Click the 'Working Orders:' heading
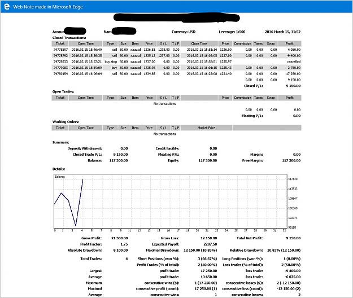The height and width of the screenshot is (298, 353). pyautogui.click(x=66, y=122)
